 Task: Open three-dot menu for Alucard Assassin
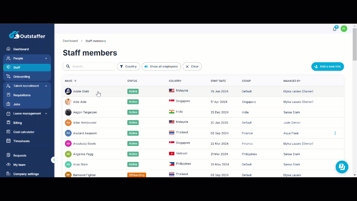click(x=335, y=133)
